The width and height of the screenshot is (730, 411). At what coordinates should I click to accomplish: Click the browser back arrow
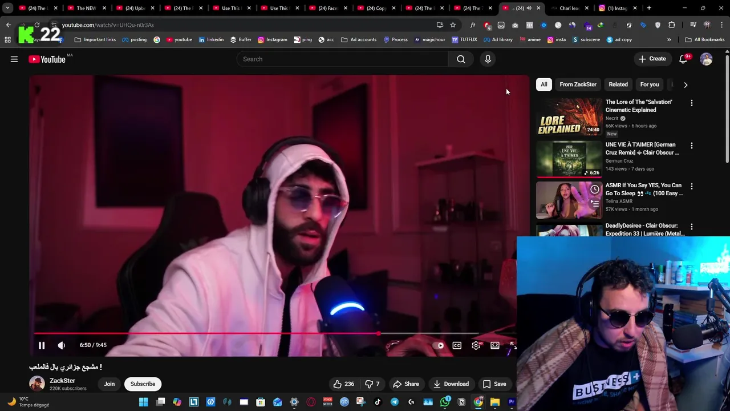tap(9, 25)
